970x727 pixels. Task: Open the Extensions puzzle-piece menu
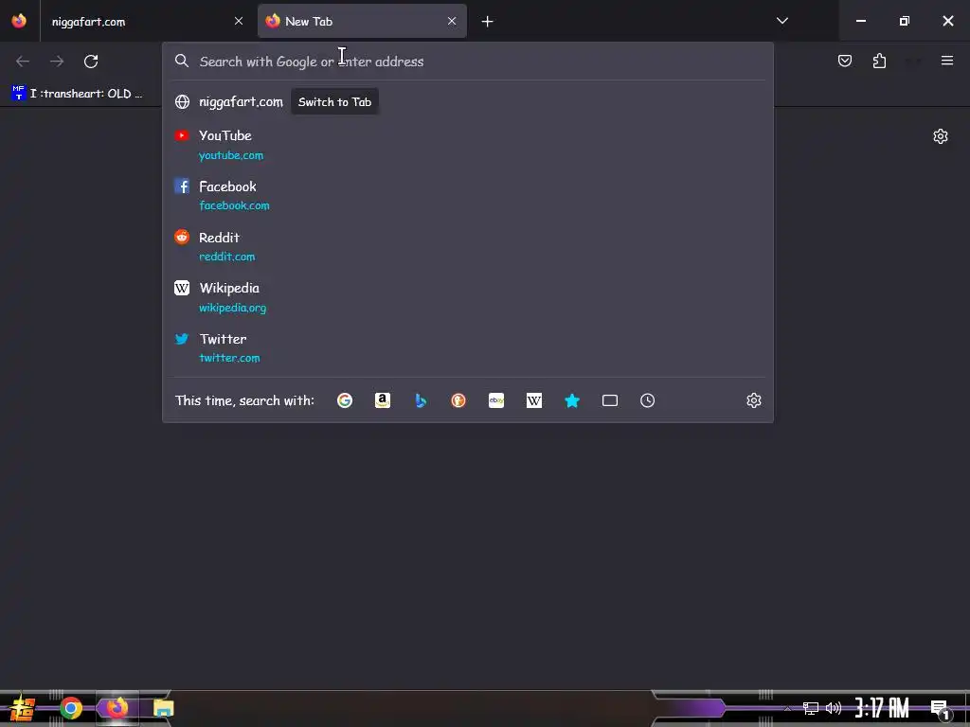click(x=879, y=61)
